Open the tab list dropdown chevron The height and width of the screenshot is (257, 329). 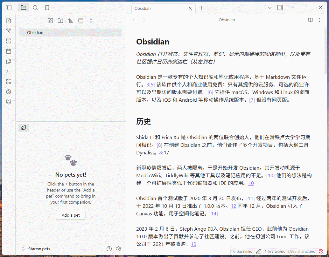[270, 8]
